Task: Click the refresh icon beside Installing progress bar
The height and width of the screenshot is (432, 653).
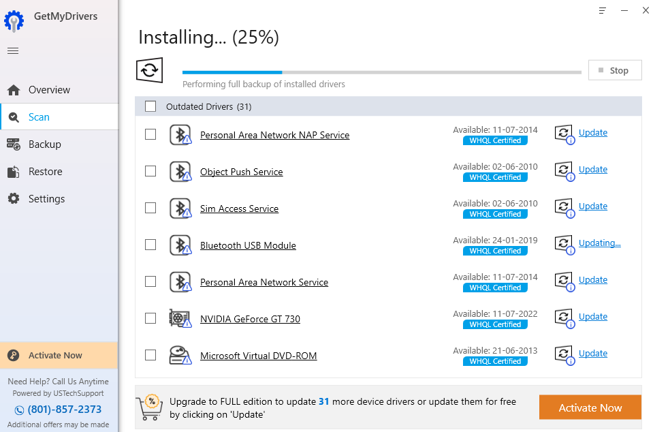Action: pyautogui.click(x=150, y=70)
